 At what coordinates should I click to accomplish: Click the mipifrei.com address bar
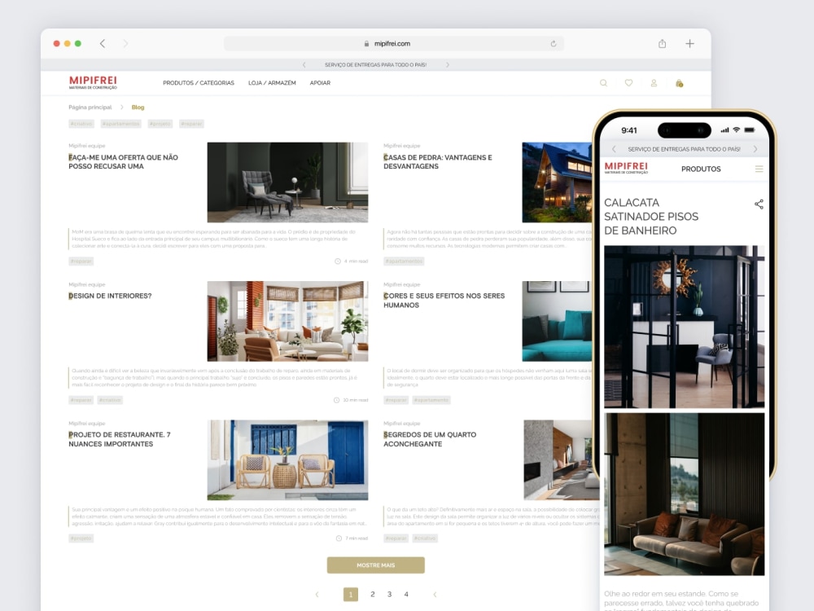[393, 44]
